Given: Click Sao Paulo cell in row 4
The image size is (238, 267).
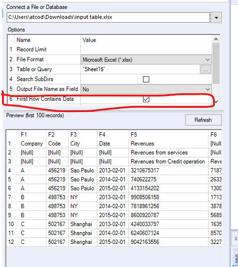Looking at the screenshot, I should 82,170.
